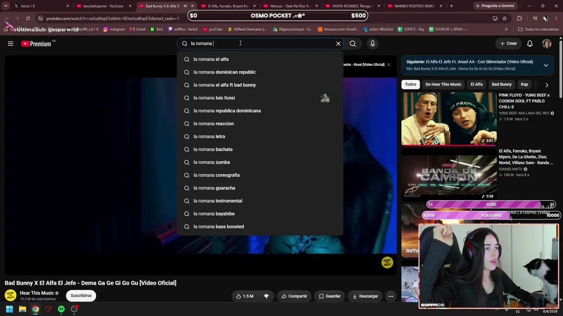
Task: Choose suggestion "la romana el alfa ft bad bunny"
Action: click(x=260, y=85)
